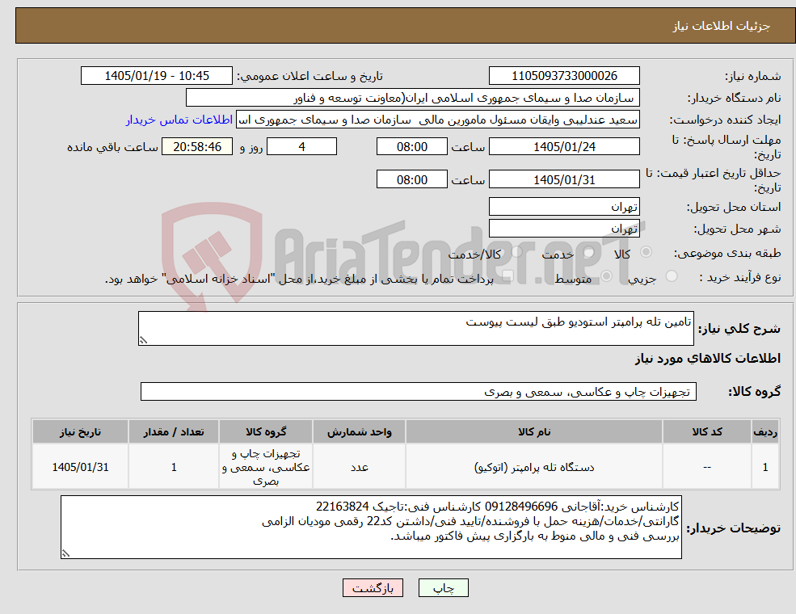Click price validity time 08:00 field
This screenshot has height=614, width=796.
pyautogui.click(x=411, y=179)
